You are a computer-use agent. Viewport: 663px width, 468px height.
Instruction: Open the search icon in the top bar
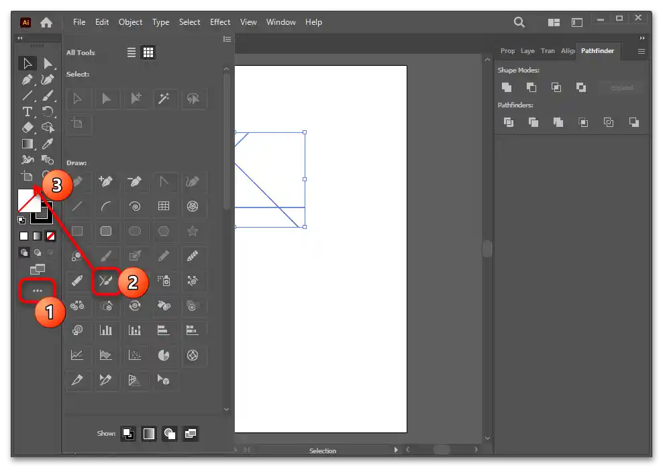point(519,22)
